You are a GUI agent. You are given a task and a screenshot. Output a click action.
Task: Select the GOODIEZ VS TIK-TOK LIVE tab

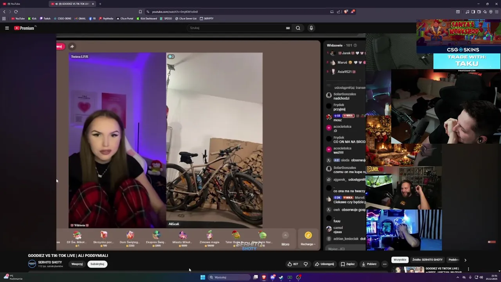point(72,4)
